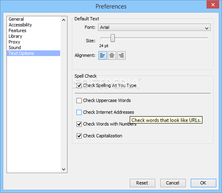Toggle Check Spelling As You Type

(79, 85)
